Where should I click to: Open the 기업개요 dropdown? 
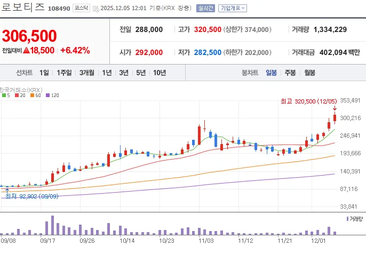point(233,8)
